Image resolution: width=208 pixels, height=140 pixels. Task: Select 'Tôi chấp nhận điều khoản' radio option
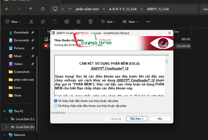pos(55,101)
